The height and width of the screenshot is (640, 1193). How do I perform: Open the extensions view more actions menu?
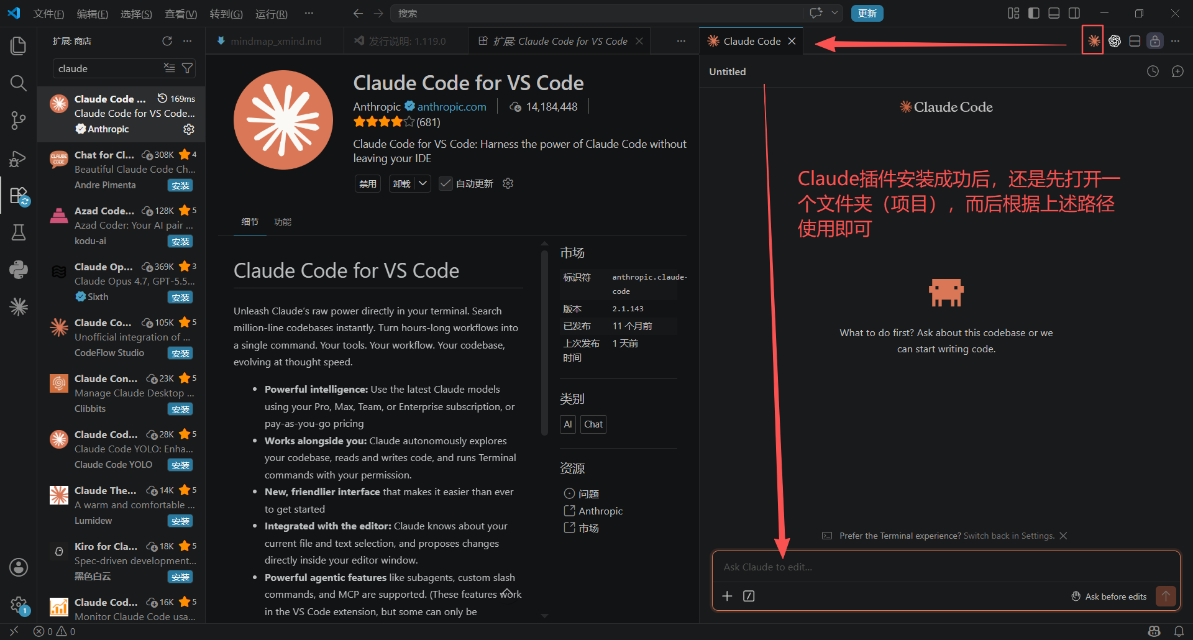pos(187,41)
